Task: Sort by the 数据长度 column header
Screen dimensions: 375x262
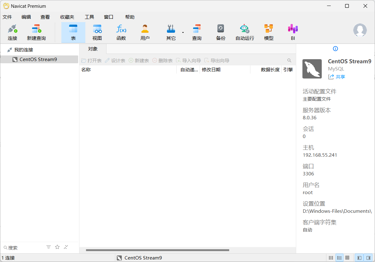Action: 266,70
